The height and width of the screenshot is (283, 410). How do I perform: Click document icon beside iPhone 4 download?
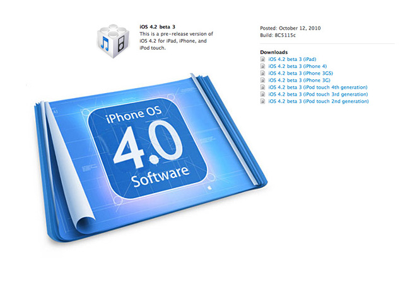click(263, 66)
